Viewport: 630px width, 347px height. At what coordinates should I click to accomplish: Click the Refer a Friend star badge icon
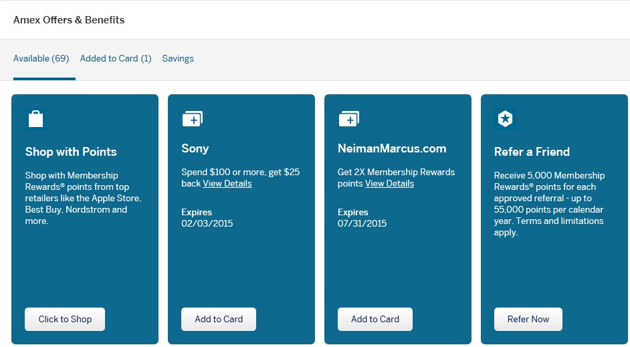(x=505, y=119)
